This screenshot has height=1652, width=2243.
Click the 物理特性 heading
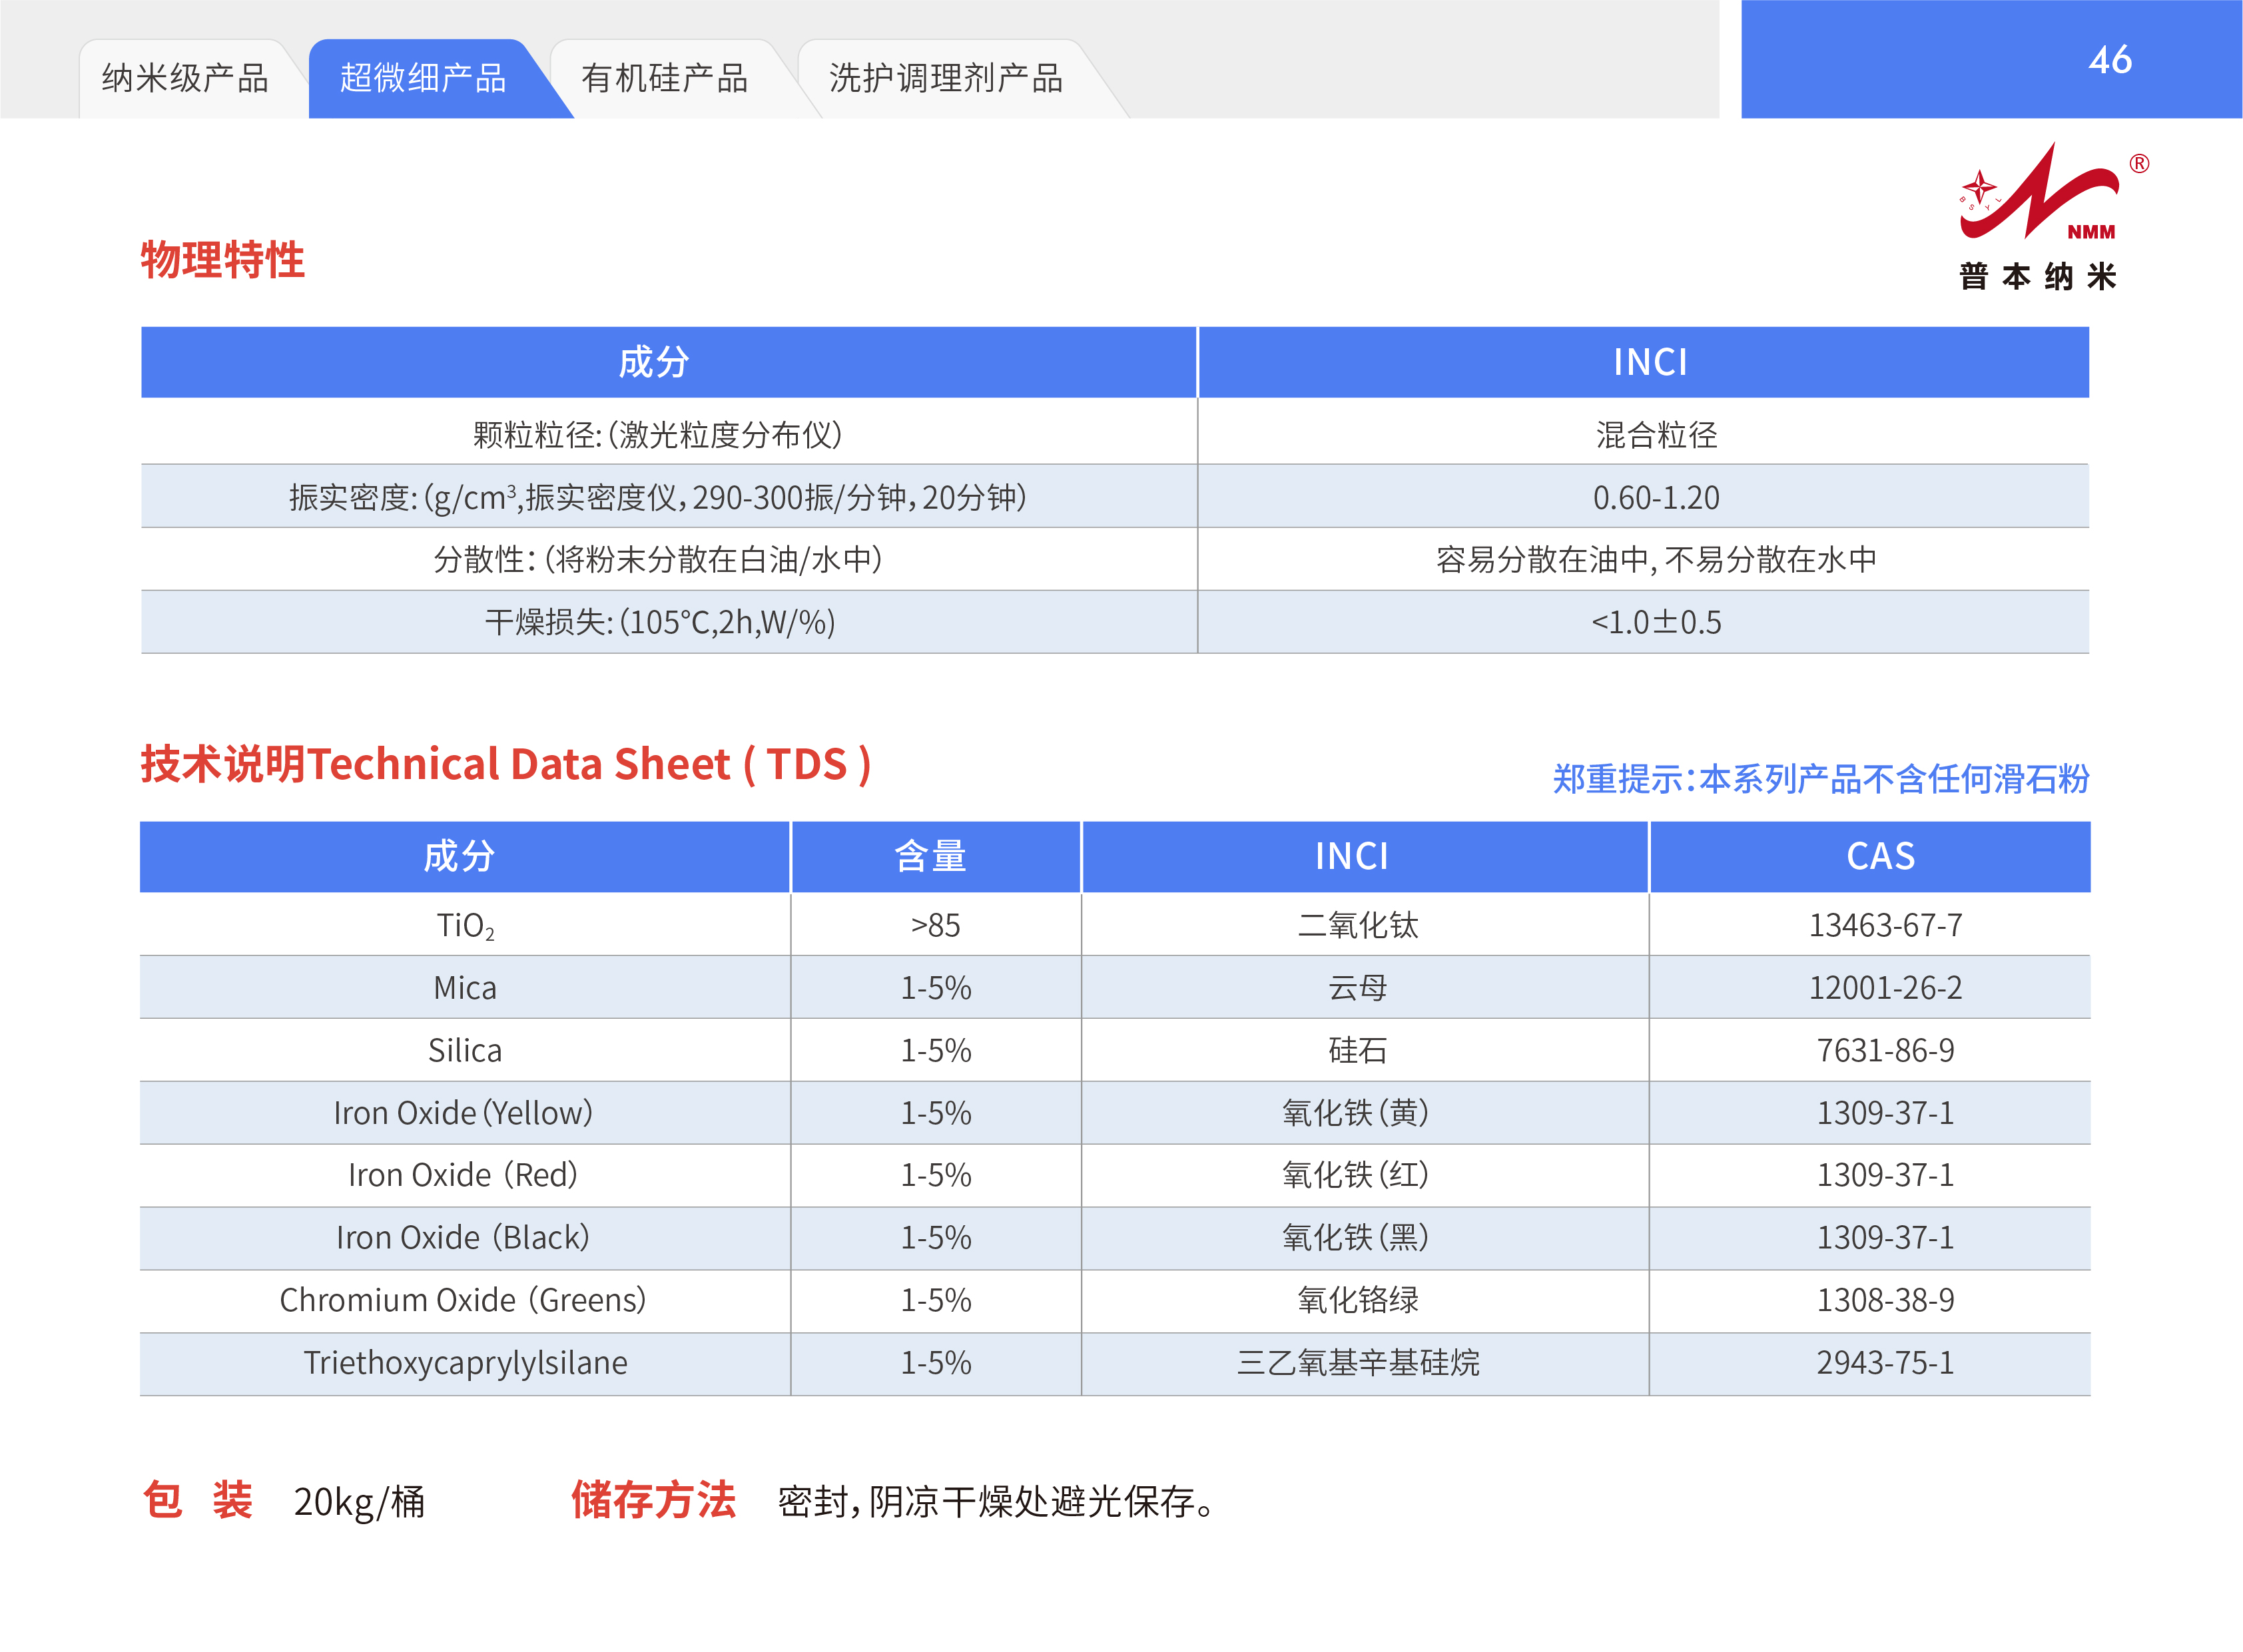click(222, 260)
